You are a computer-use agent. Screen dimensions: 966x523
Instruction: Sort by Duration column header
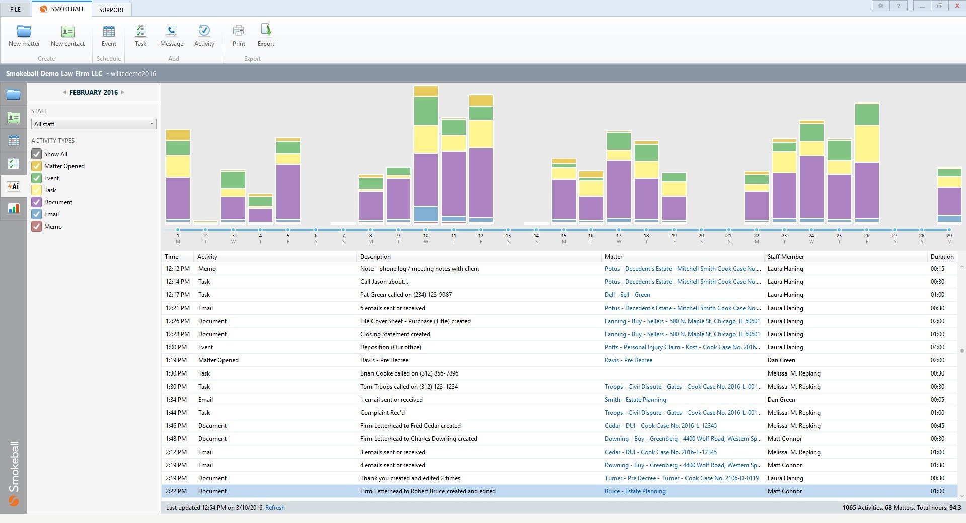[x=942, y=256]
